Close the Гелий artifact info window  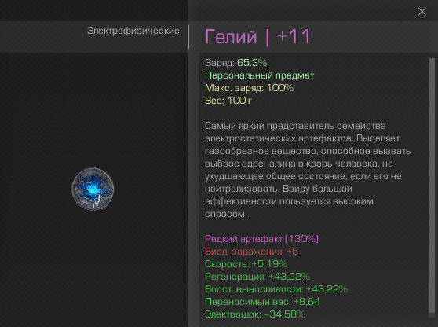point(422,12)
